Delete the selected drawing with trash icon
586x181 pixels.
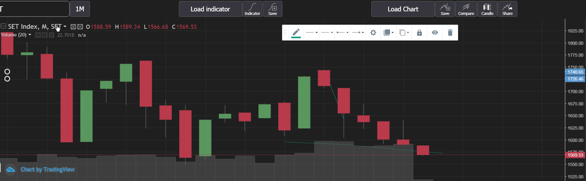[x=450, y=33]
